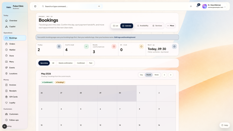Open Orders in the sidebar
Viewport: 233px width, 131px height.
(15, 44)
